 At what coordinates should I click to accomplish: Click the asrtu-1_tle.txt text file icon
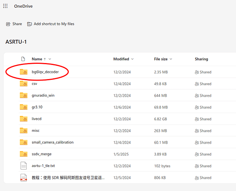pos(24,166)
